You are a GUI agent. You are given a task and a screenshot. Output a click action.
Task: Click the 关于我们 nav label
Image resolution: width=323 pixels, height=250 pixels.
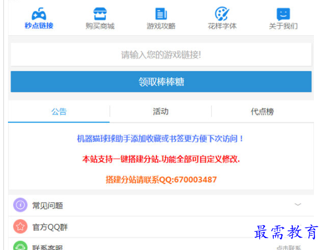coord(283,26)
